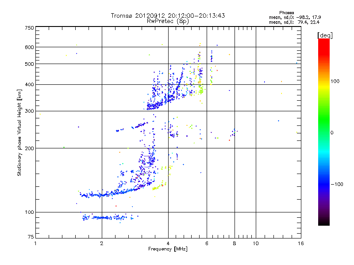Click the x-axis tick label 6

click(x=207, y=243)
